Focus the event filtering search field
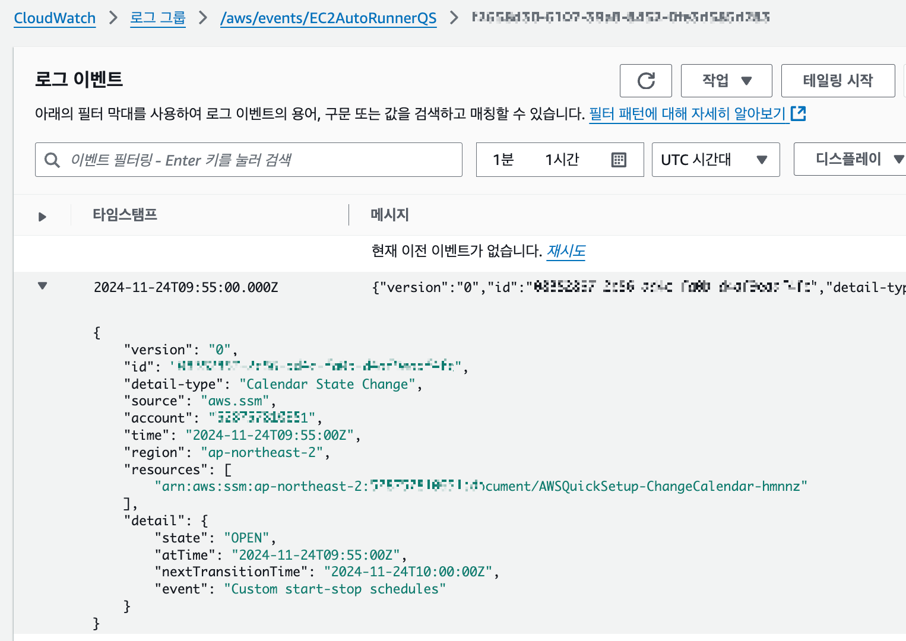906x641 pixels. (x=249, y=160)
